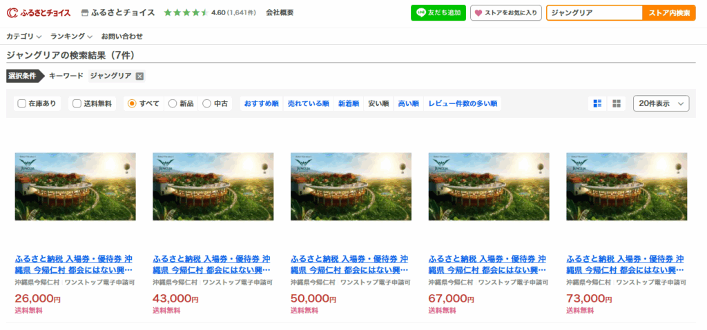This screenshot has height=330, width=707.
Task: Open title link of the 50,000円 item
Action: click(350, 265)
